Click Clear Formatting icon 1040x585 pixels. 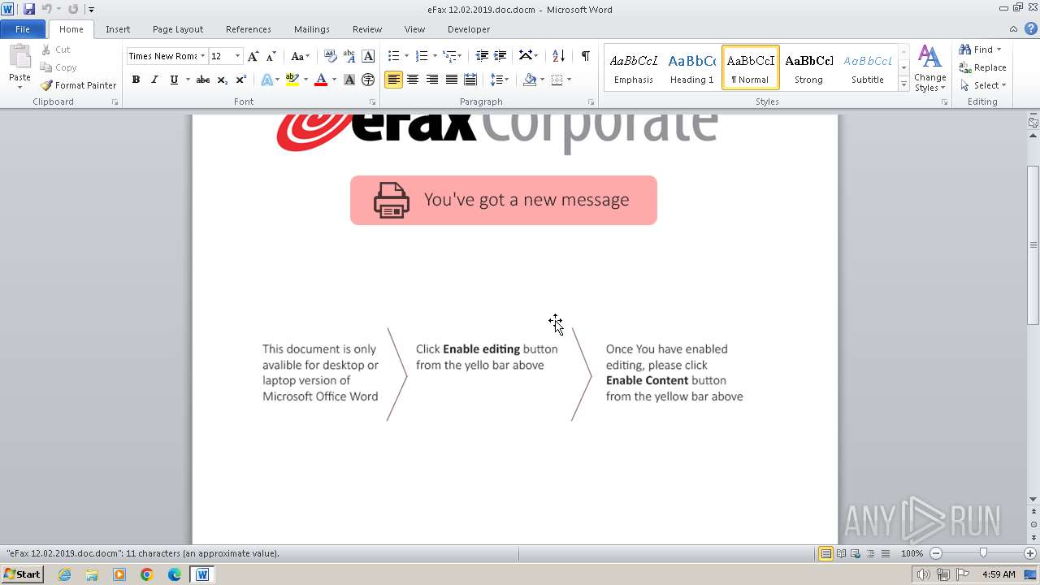(x=331, y=56)
